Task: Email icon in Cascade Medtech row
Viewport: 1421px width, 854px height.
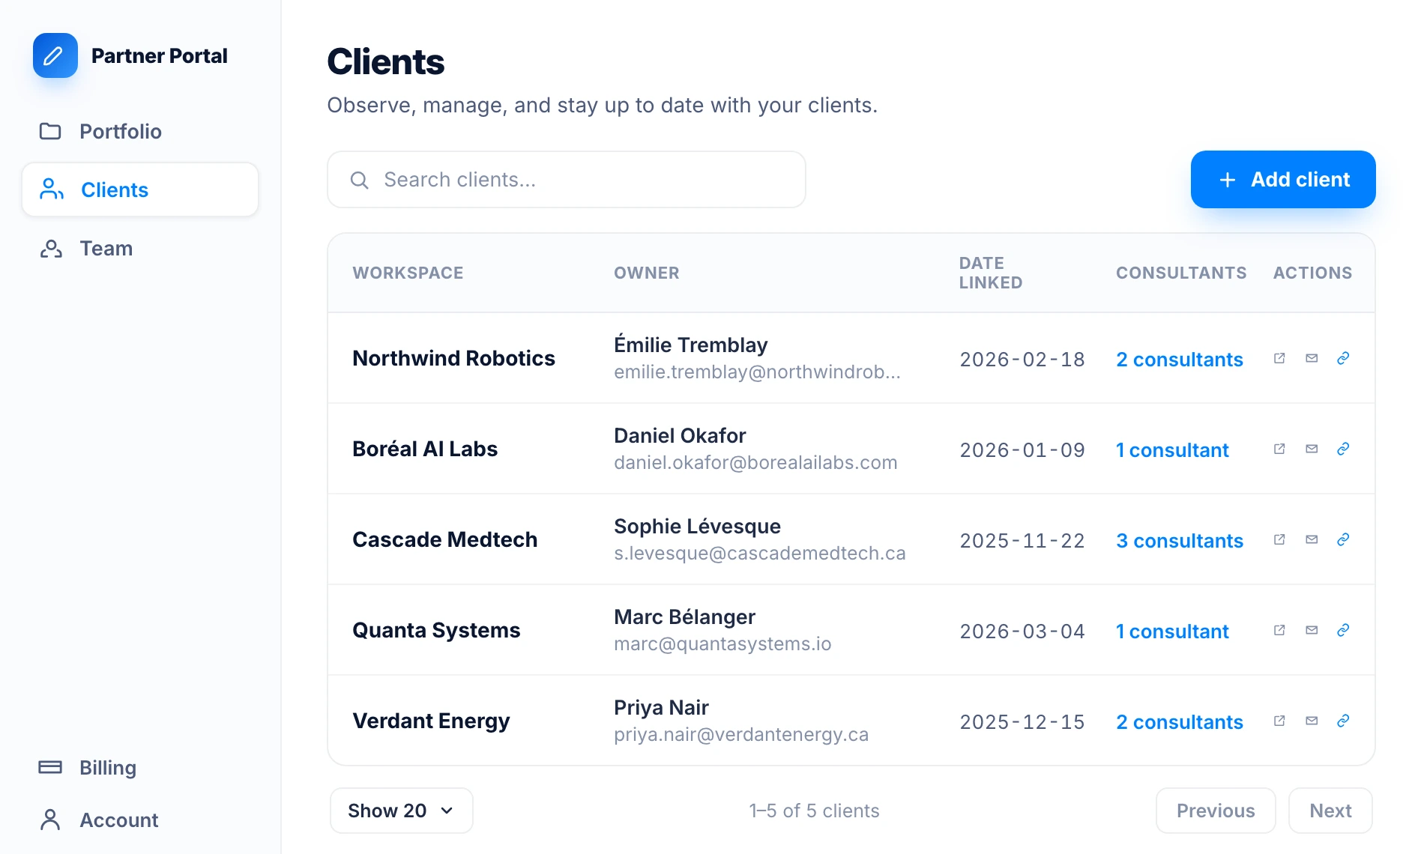Action: tap(1312, 539)
